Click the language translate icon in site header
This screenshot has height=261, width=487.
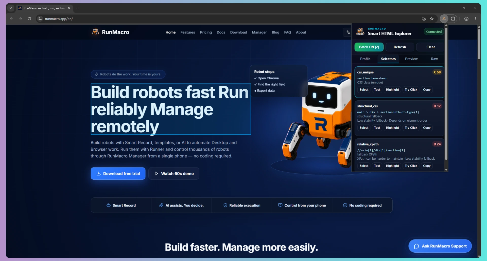pyautogui.click(x=348, y=32)
